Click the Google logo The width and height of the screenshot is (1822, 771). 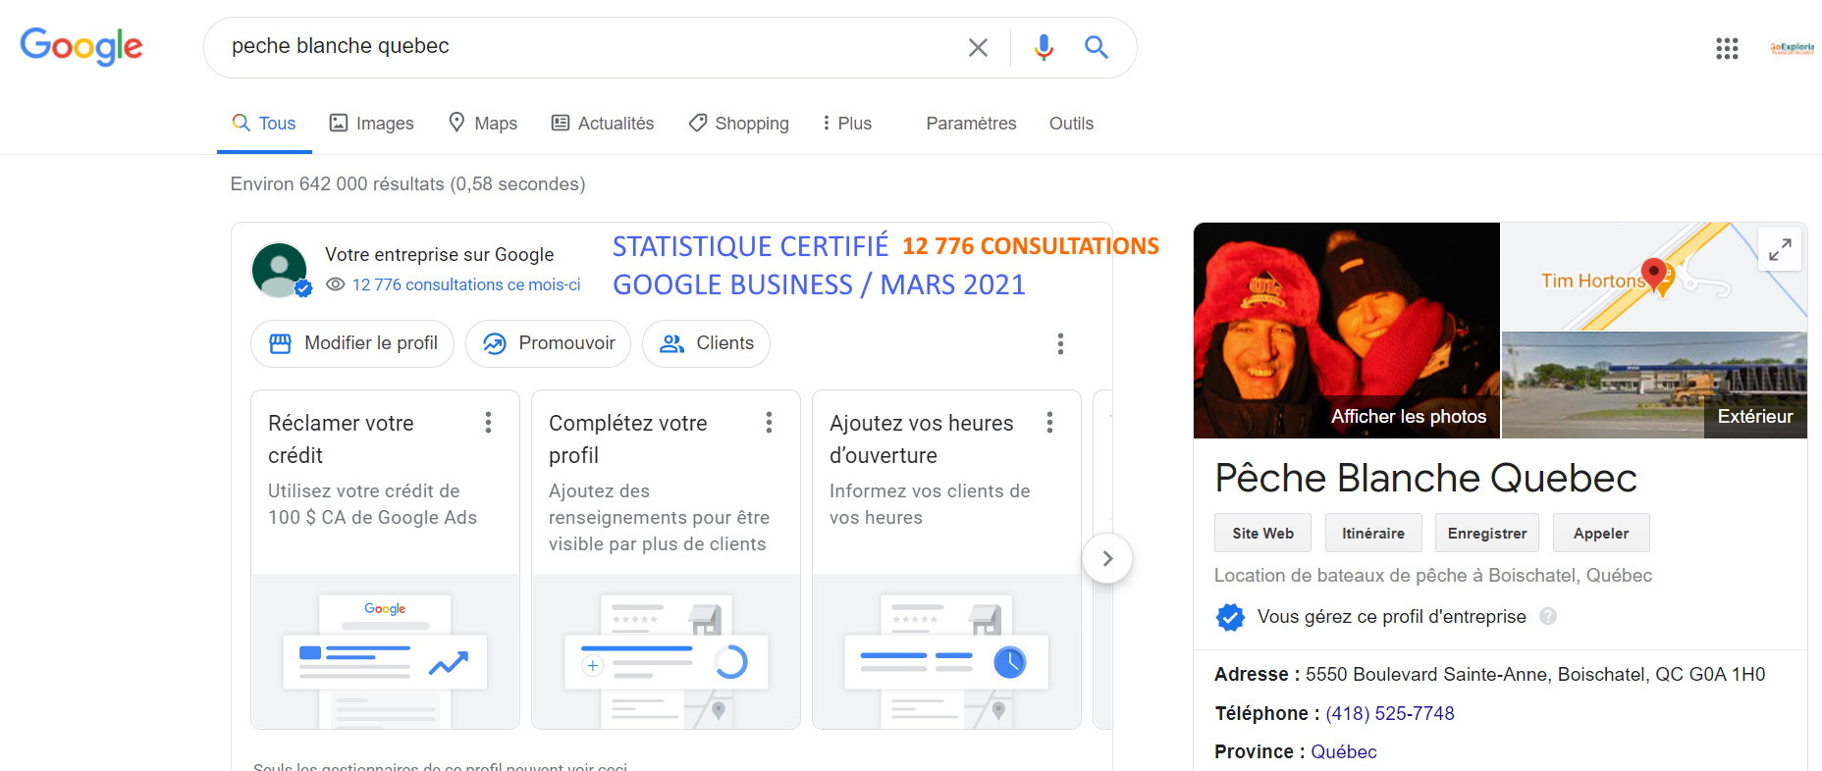pyautogui.click(x=81, y=46)
